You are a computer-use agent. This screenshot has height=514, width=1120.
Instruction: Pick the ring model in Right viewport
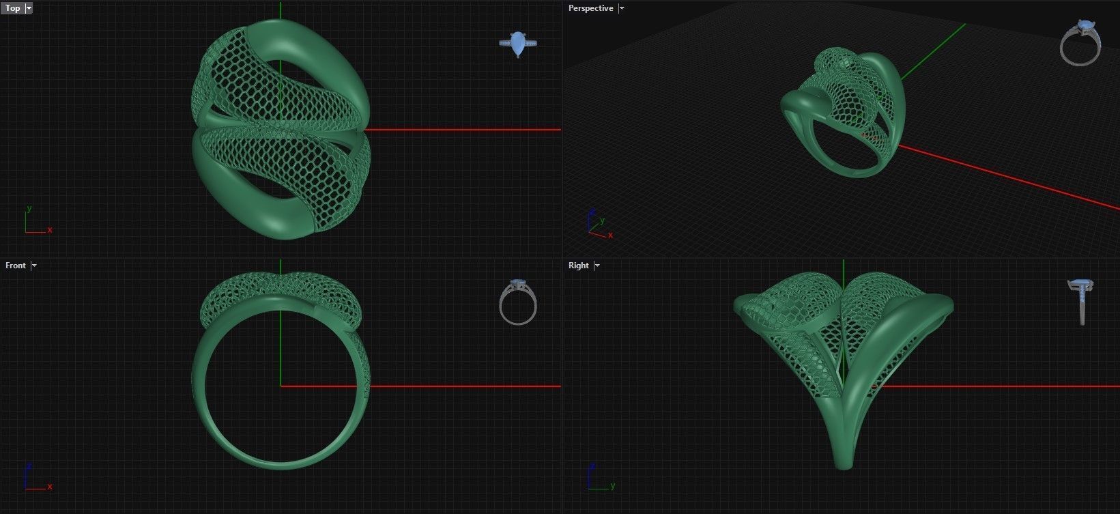pyautogui.click(x=844, y=371)
